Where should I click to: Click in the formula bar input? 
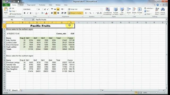(100, 20)
